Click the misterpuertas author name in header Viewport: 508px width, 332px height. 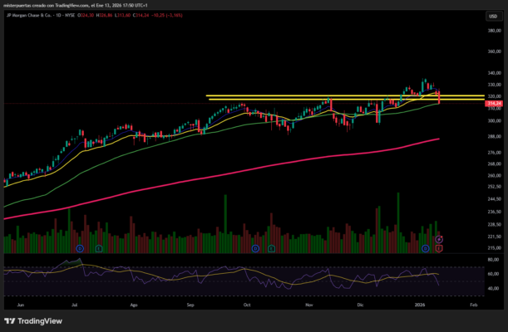18,5
